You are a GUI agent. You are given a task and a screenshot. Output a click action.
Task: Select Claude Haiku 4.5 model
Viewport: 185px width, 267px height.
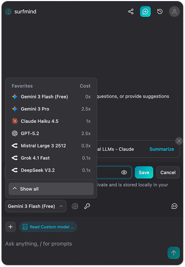tap(51, 121)
